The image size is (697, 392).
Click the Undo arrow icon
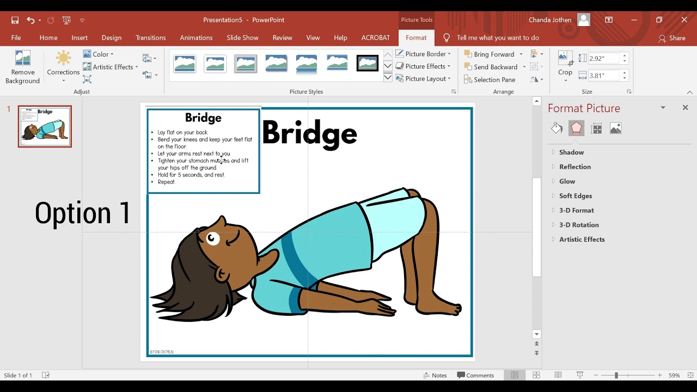pos(30,20)
